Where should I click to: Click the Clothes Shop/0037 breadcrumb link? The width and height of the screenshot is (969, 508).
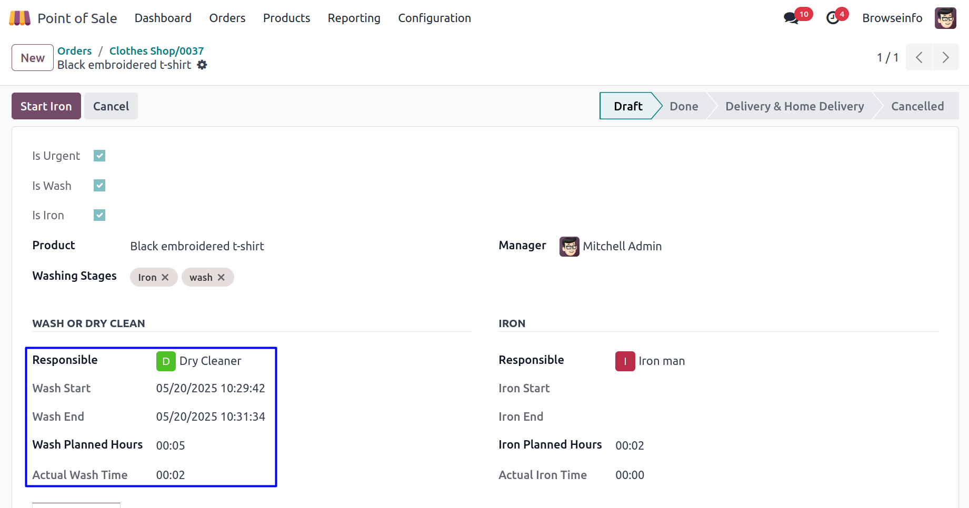click(x=156, y=51)
